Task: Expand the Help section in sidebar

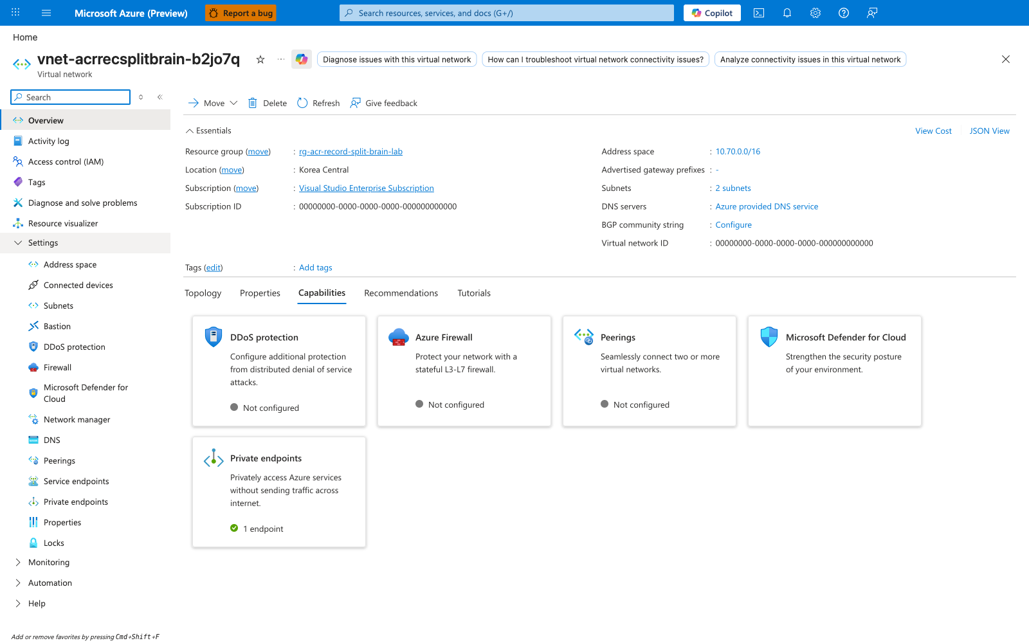Action: [x=18, y=604]
